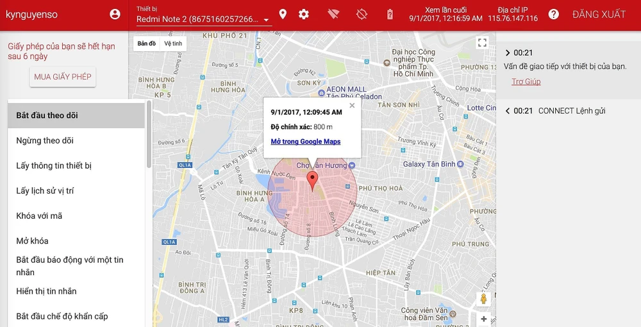
Task: Click last seen time 9/1/2017, 12:16:59 AM
Action: (x=445, y=19)
